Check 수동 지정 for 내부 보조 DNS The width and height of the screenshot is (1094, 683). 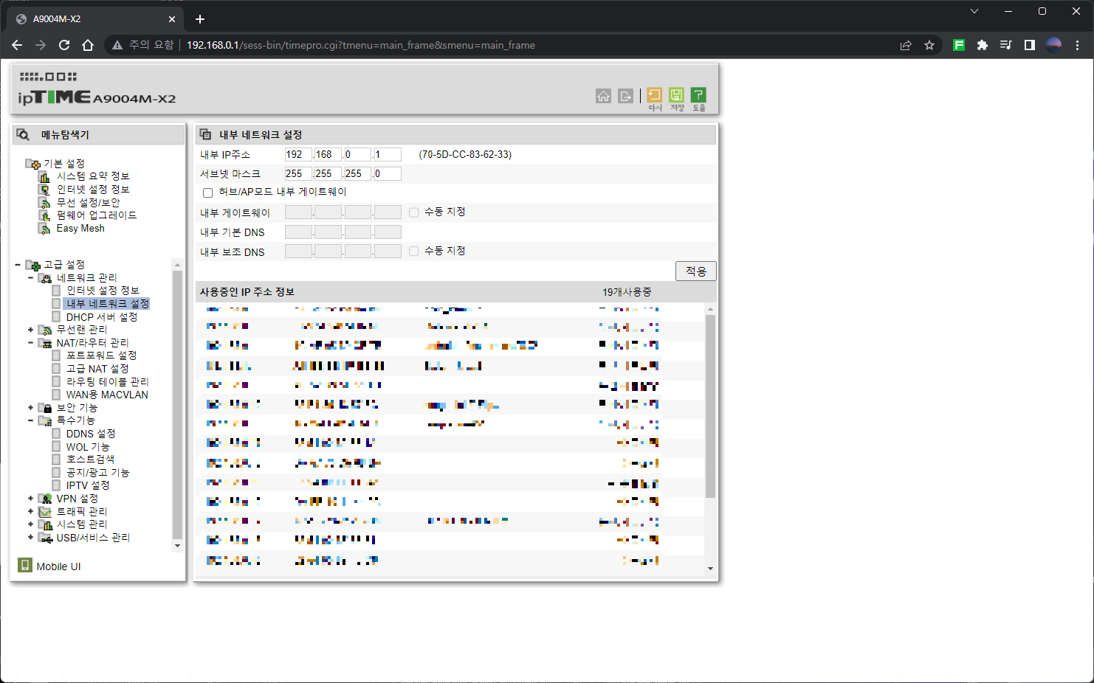413,251
